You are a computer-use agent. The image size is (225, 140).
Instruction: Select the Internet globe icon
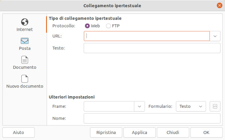[x=24, y=22]
